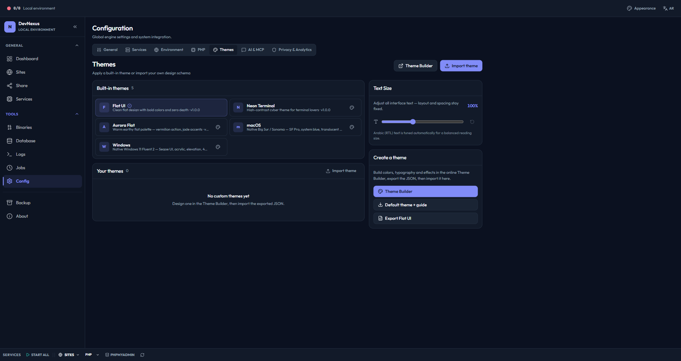Image resolution: width=681 pixels, height=361 pixels.
Task: Open Sites in the sidebar
Action: pyautogui.click(x=42, y=72)
